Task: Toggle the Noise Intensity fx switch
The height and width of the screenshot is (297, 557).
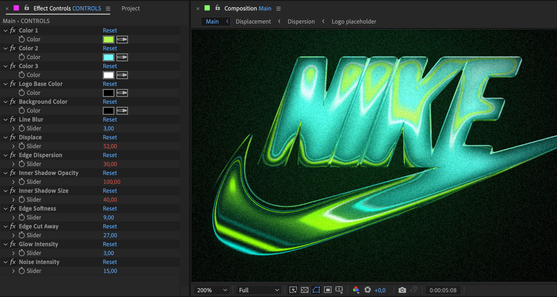Action: pyautogui.click(x=13, y=262)
